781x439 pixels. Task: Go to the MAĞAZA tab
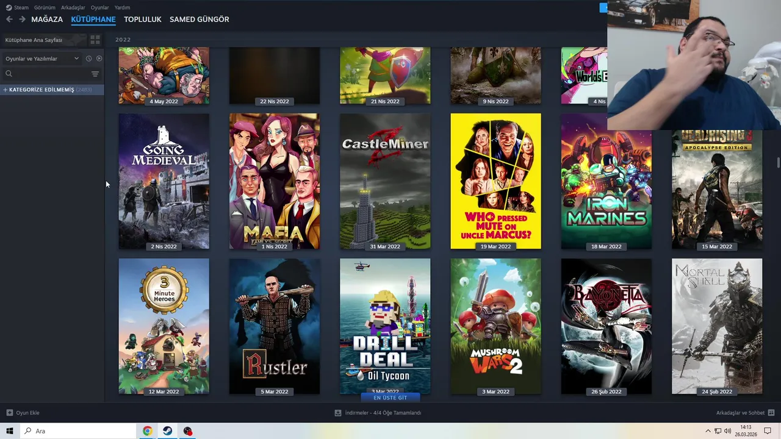47,20
